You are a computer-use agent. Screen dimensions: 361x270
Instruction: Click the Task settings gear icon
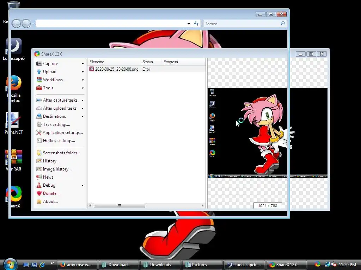click(39, 124)
